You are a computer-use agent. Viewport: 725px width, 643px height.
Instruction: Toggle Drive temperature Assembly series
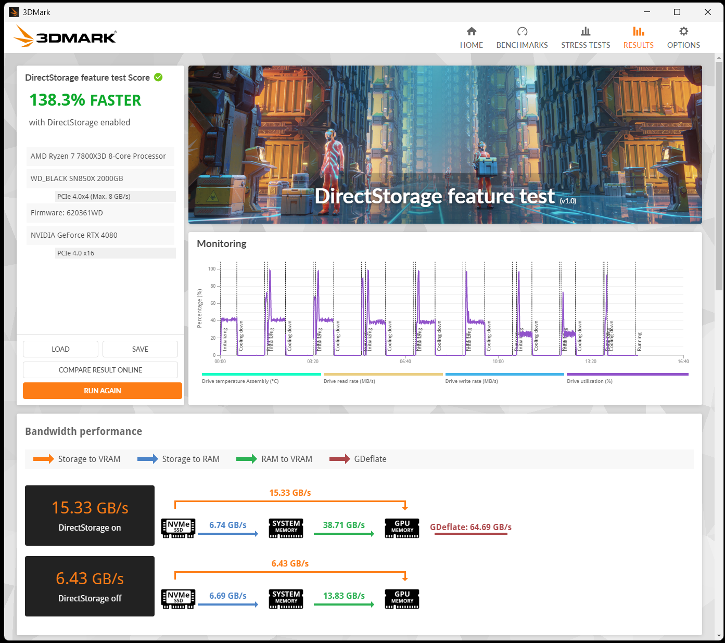click(261, 378)
